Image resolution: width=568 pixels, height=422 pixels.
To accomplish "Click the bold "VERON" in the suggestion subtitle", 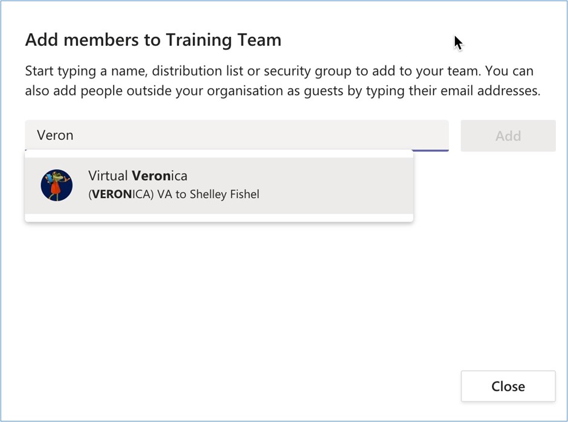I will (x=111, y=194).
